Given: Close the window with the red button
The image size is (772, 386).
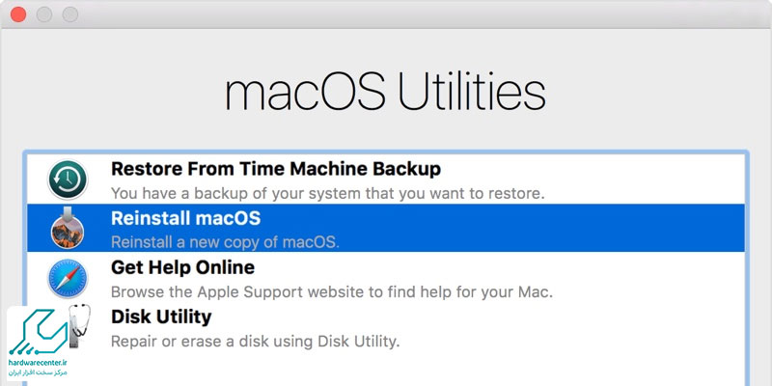Looking at the screenshot, I should 18,14.
